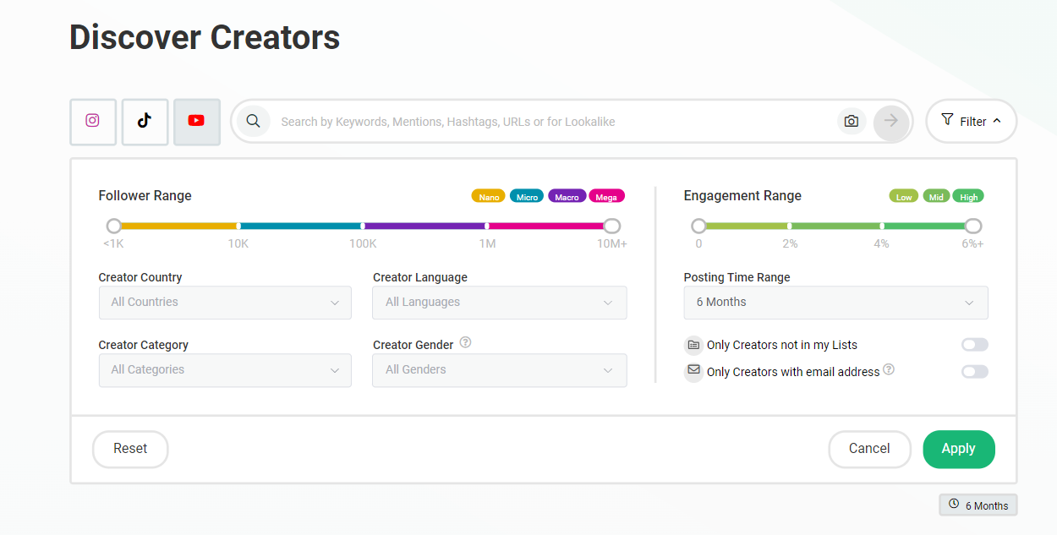Reset all filter settings
The height and width of the screenshot is (535, 1057).
click(x=130, y=449)
